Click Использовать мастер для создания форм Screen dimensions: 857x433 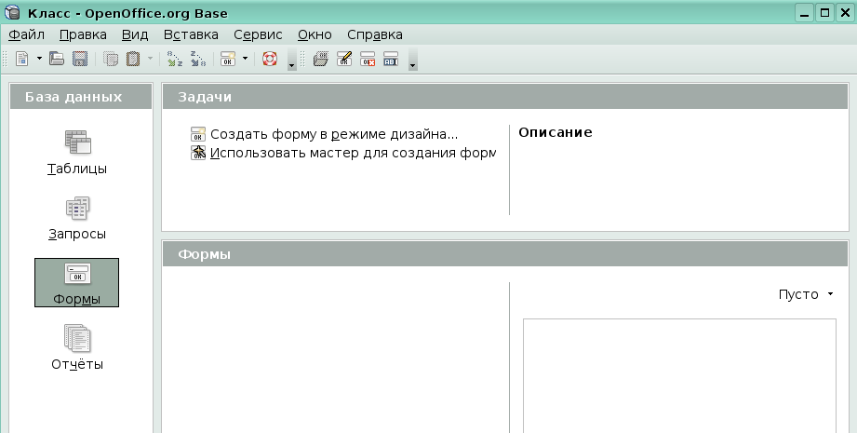click(352, 153)
